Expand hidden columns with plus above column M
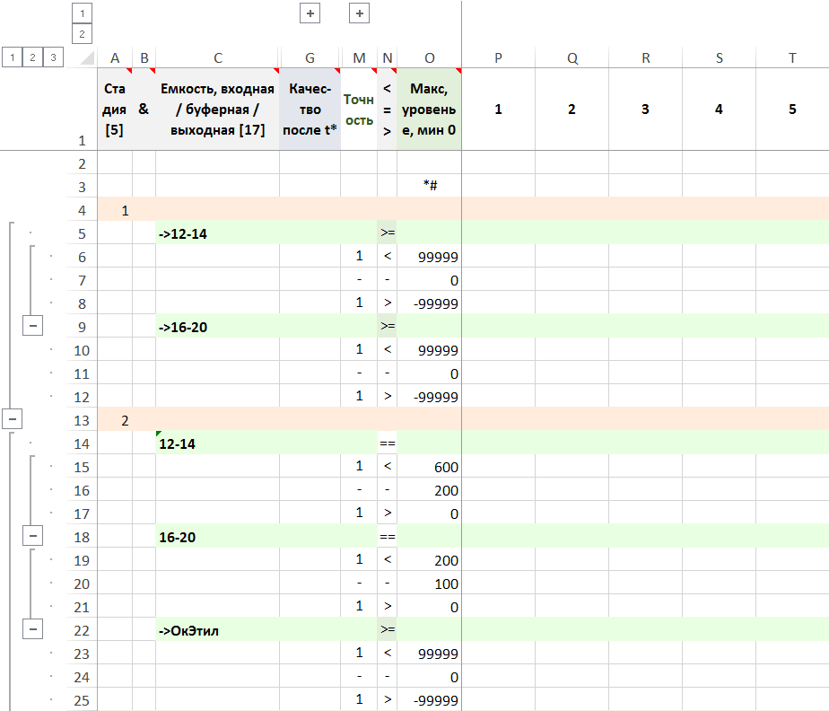829x711 pixels. pyautogui.click(x=359, y=13)
